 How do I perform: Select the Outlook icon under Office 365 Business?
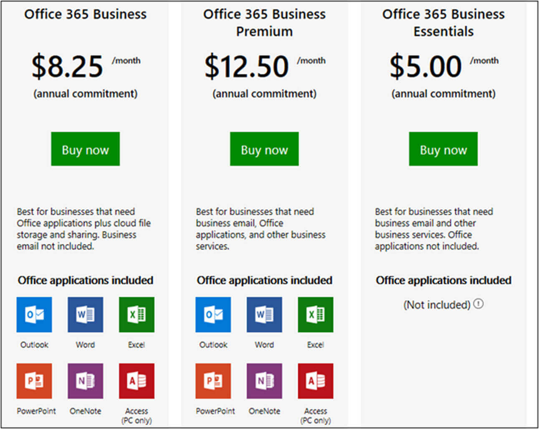(34, 315)
